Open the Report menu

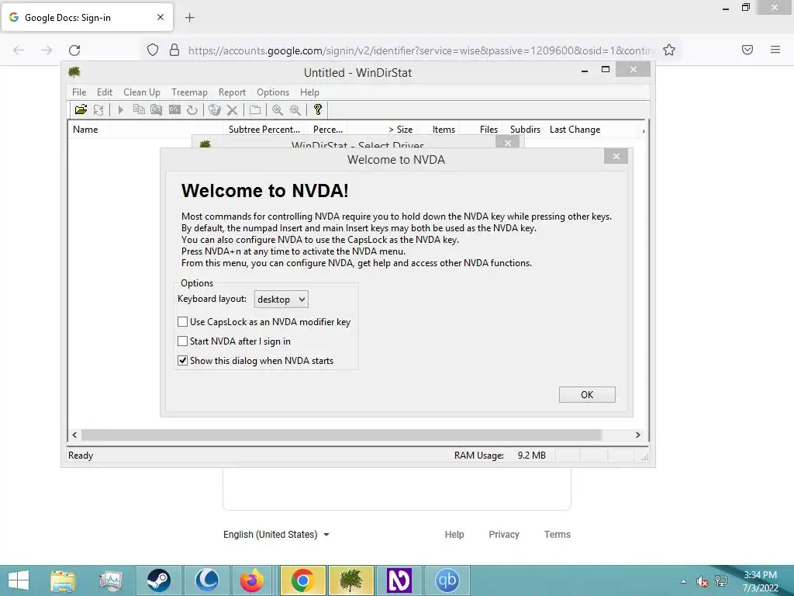(232, 92)
